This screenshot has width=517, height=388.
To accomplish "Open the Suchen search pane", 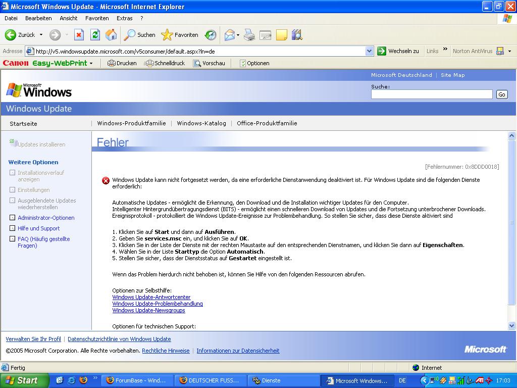I will click(x=139, y=35).
